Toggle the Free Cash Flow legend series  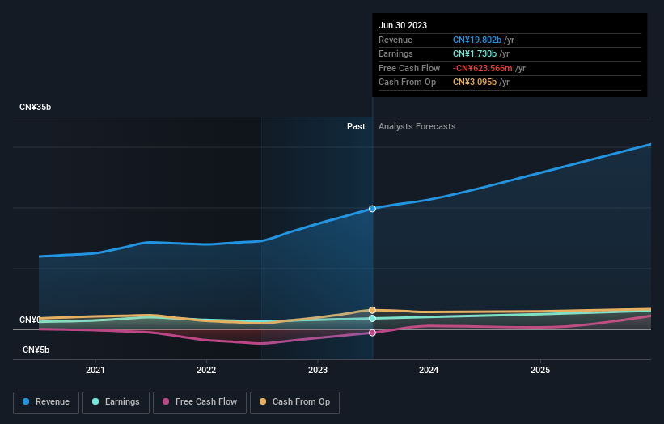point(200,402)
